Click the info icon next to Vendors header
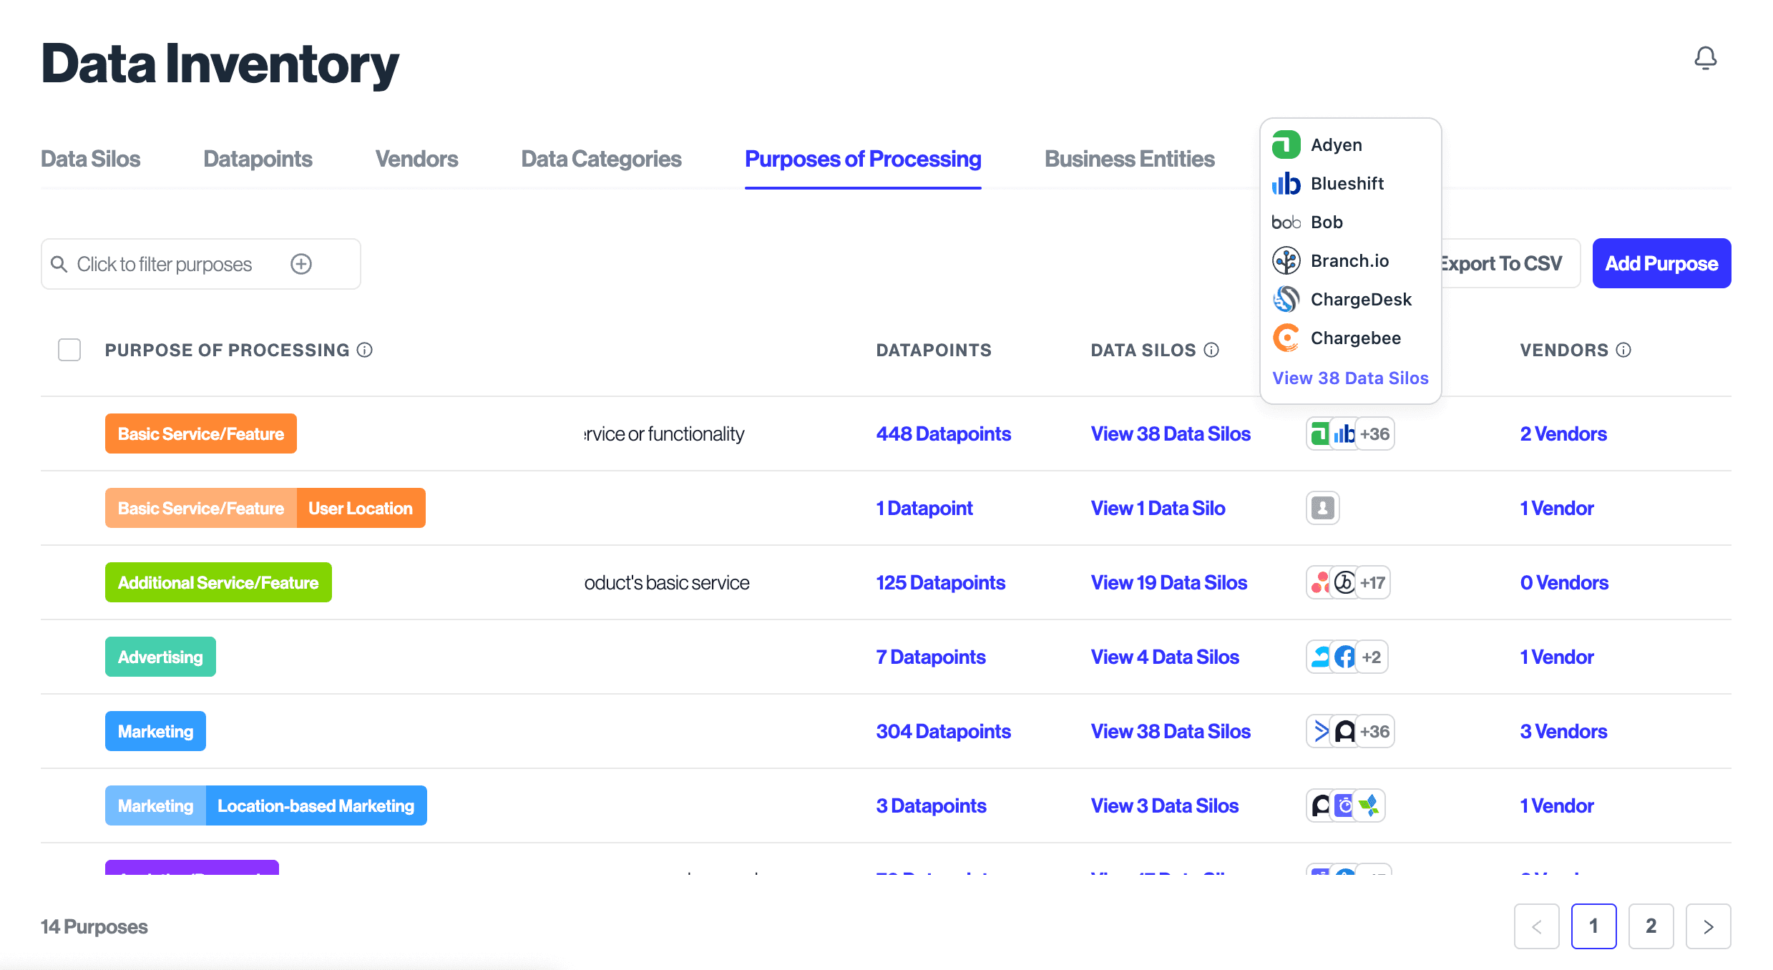The width and height of the screenshot is (1773, 970). [1623, 350]
